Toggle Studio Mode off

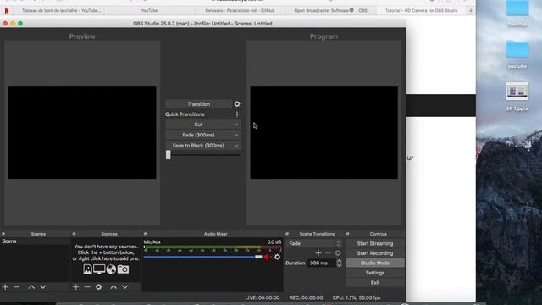tap(375, 263)
